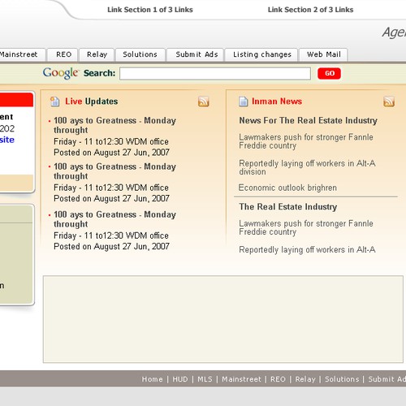Open Link Section 2 of 3 Links
406x406 pixels.
click(x=310, y=10)
